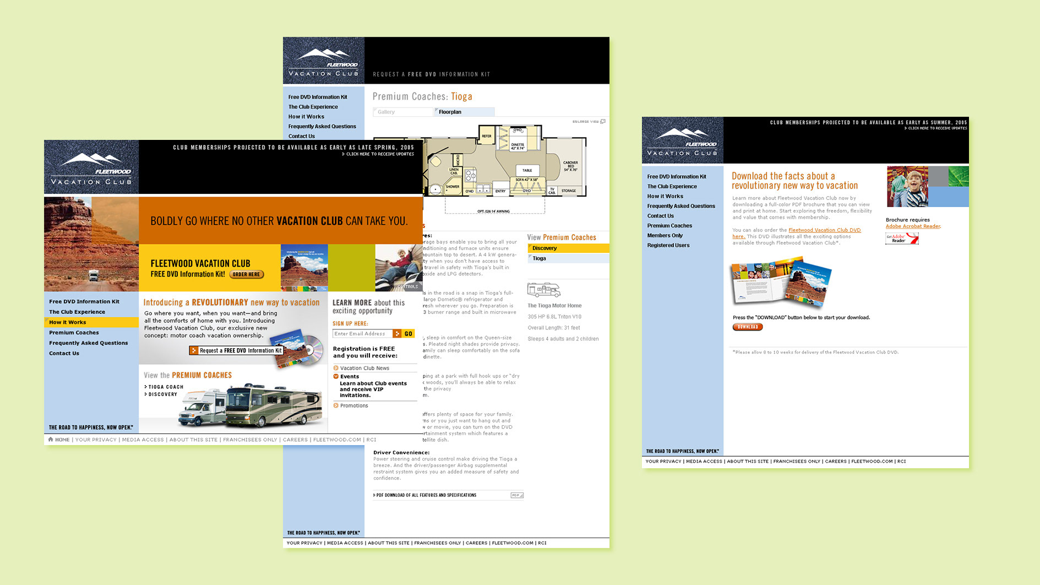Click the brochure preview image on the download page

coord(781,283)
